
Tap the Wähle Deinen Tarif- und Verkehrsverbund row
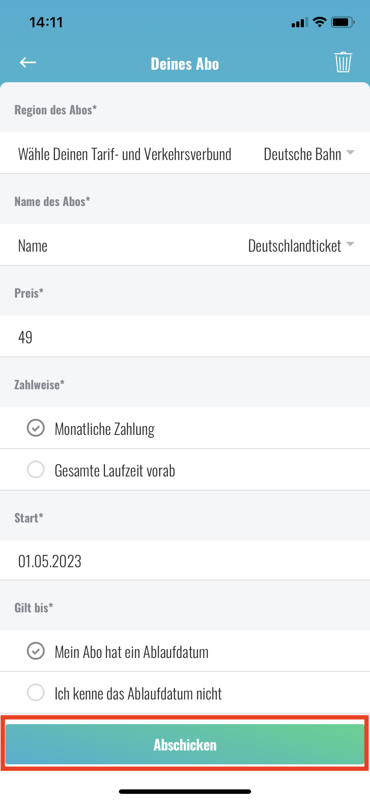click(125, 154)
